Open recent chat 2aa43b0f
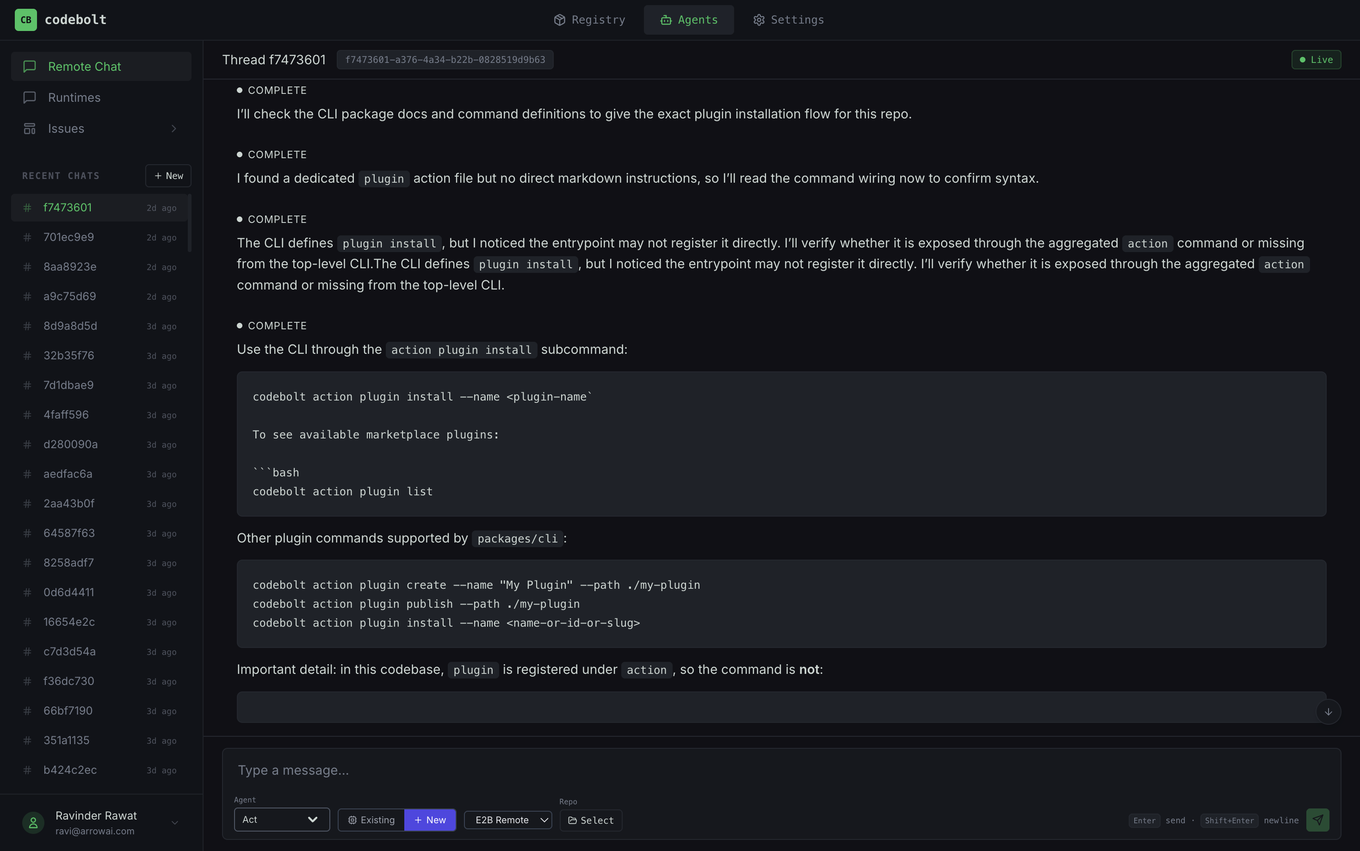The width and height of the screenshot is (1360, 851). pyautogui.click(x=99, y=504)
